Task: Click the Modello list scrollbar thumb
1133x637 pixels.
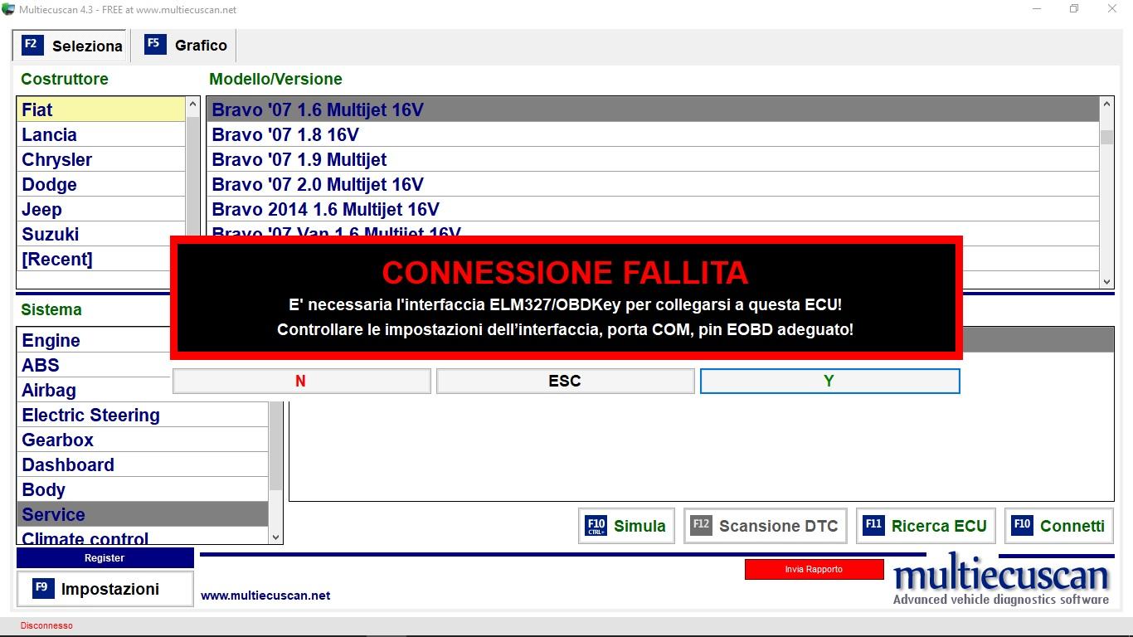Action: [x=1106, y=137]
